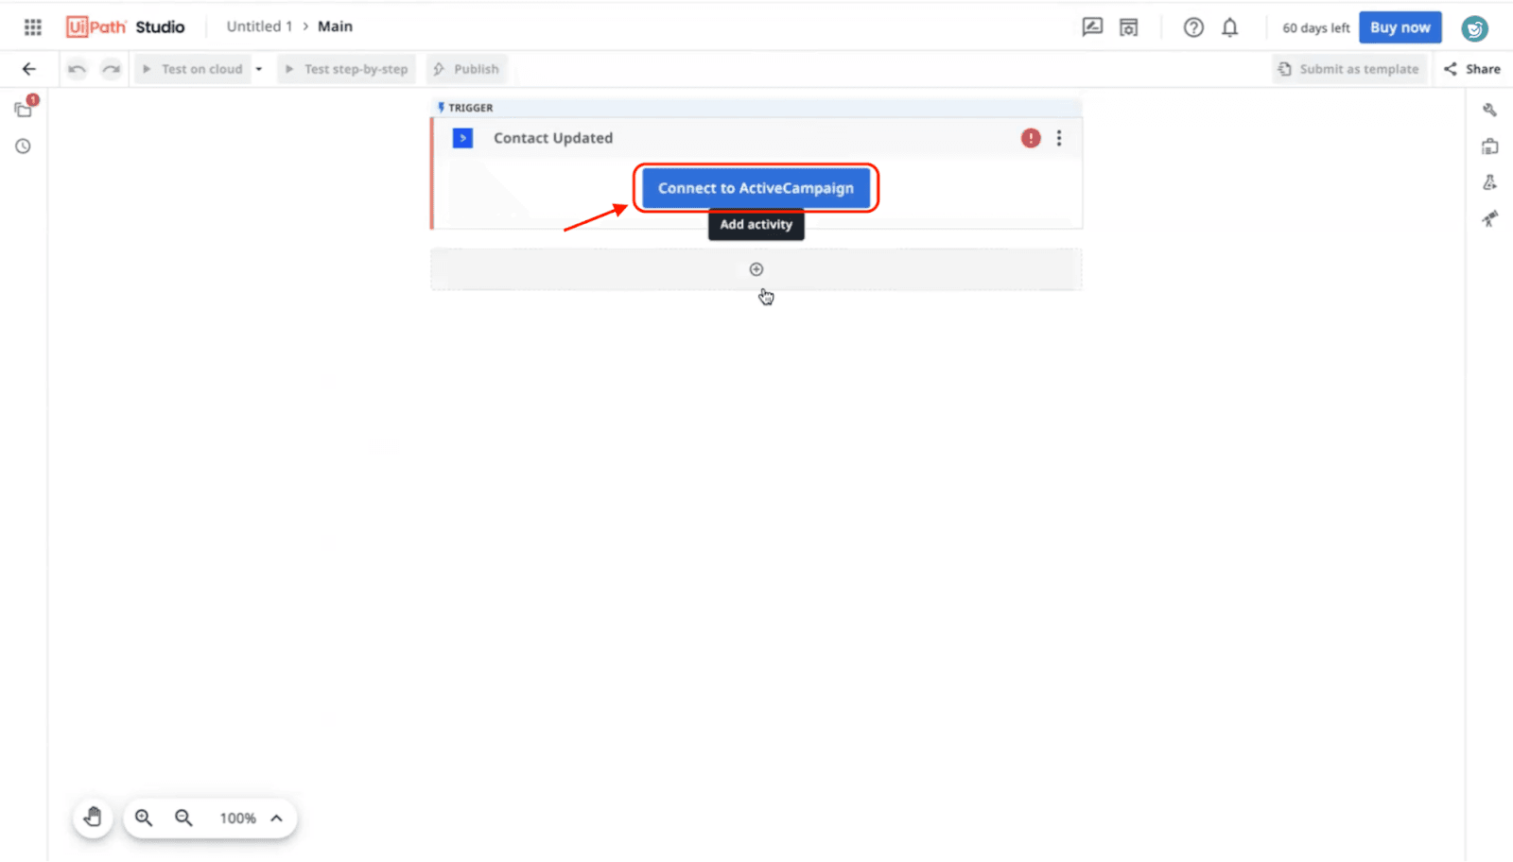Enable the pan hand tool

click(93, 818)
